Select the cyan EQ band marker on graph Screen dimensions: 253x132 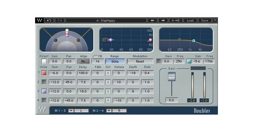pos(194,41)
